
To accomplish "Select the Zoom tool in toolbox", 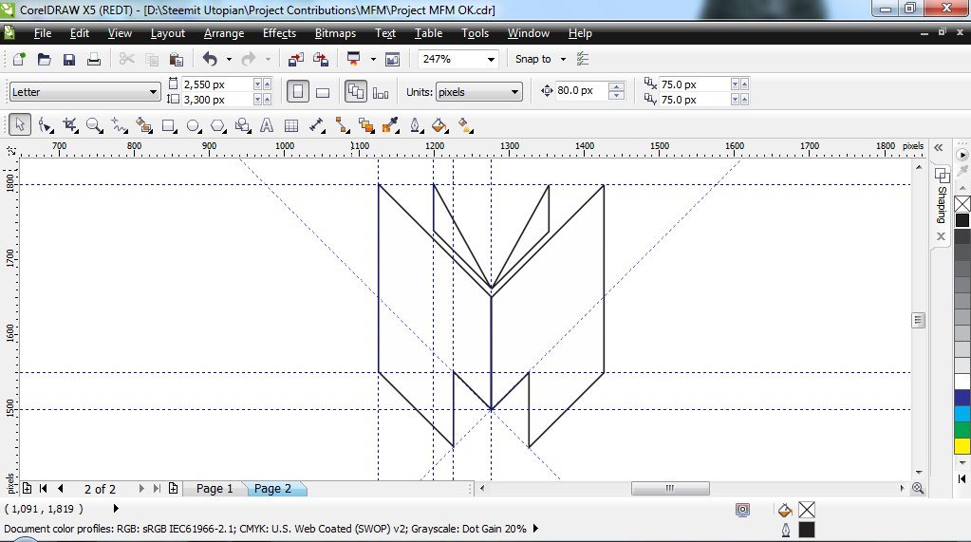I will [94, 125].
